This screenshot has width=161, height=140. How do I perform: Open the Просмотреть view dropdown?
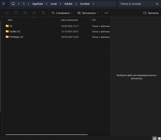(x=88, y=13)
